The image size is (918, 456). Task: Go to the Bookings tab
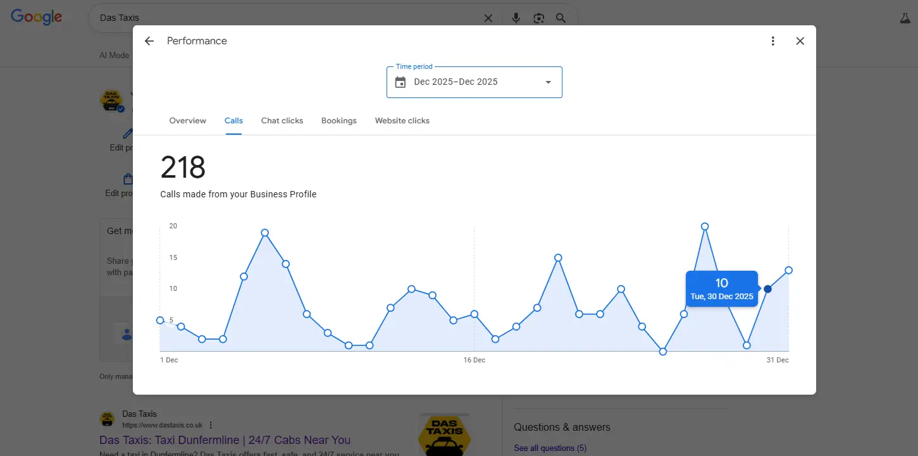tap(338, 121)
